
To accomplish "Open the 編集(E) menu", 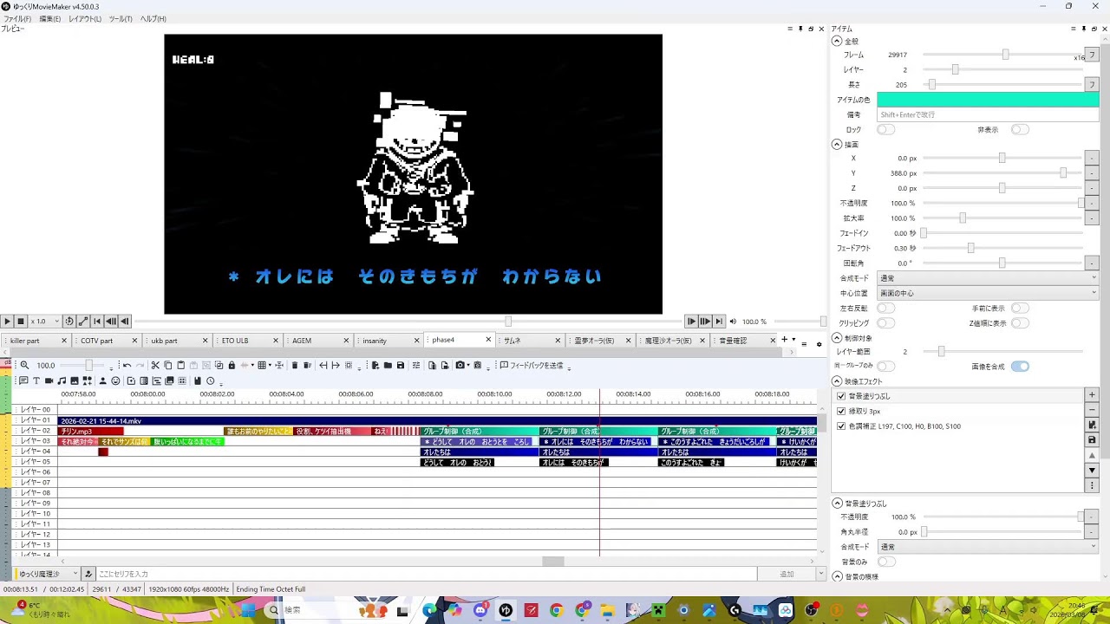I will click(x=50, y=18).
